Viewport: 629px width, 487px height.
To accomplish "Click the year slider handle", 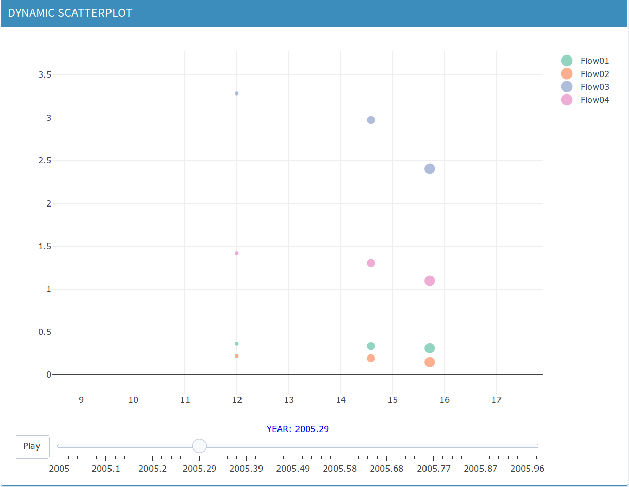I will click(199, 446).
